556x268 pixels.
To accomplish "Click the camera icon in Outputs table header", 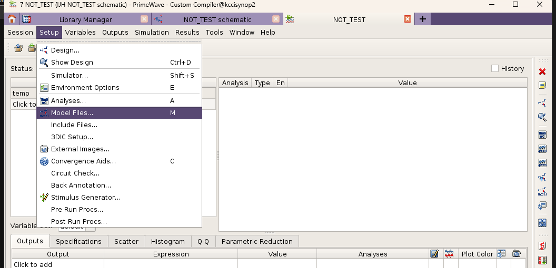I will click(x=517, y=253).
